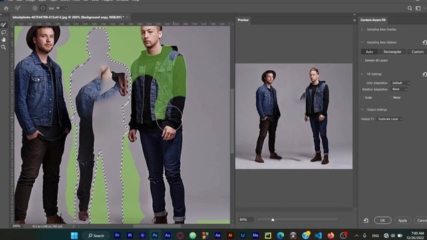The height and width of the screenshot is (240, 427).
Task: Open the Preview panel menu icon
Action: click(354, 20)
